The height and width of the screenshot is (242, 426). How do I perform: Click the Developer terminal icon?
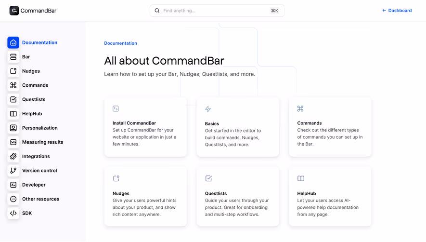(13, 185)
